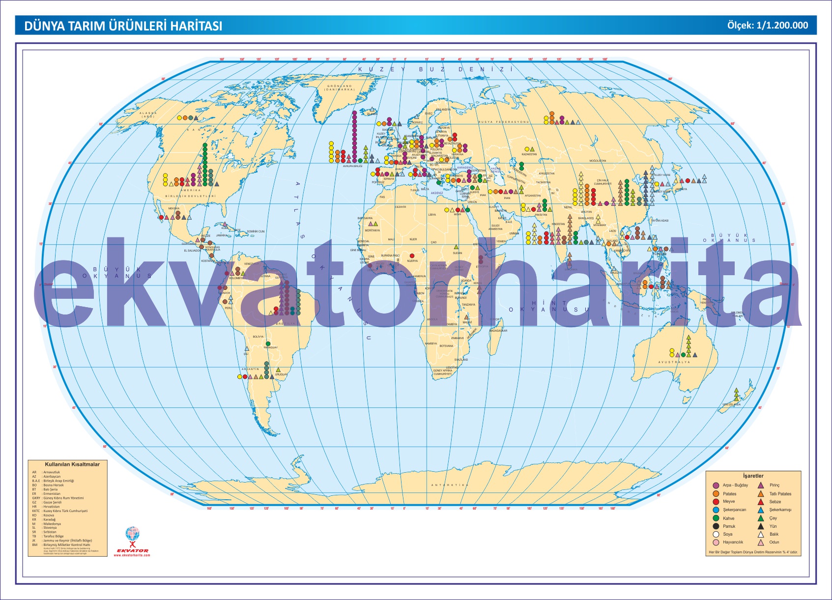Click the red circle symbol for Meyve
Image resolution: width=832 pixels, height=600 pixels.
(x=716, y=502)
